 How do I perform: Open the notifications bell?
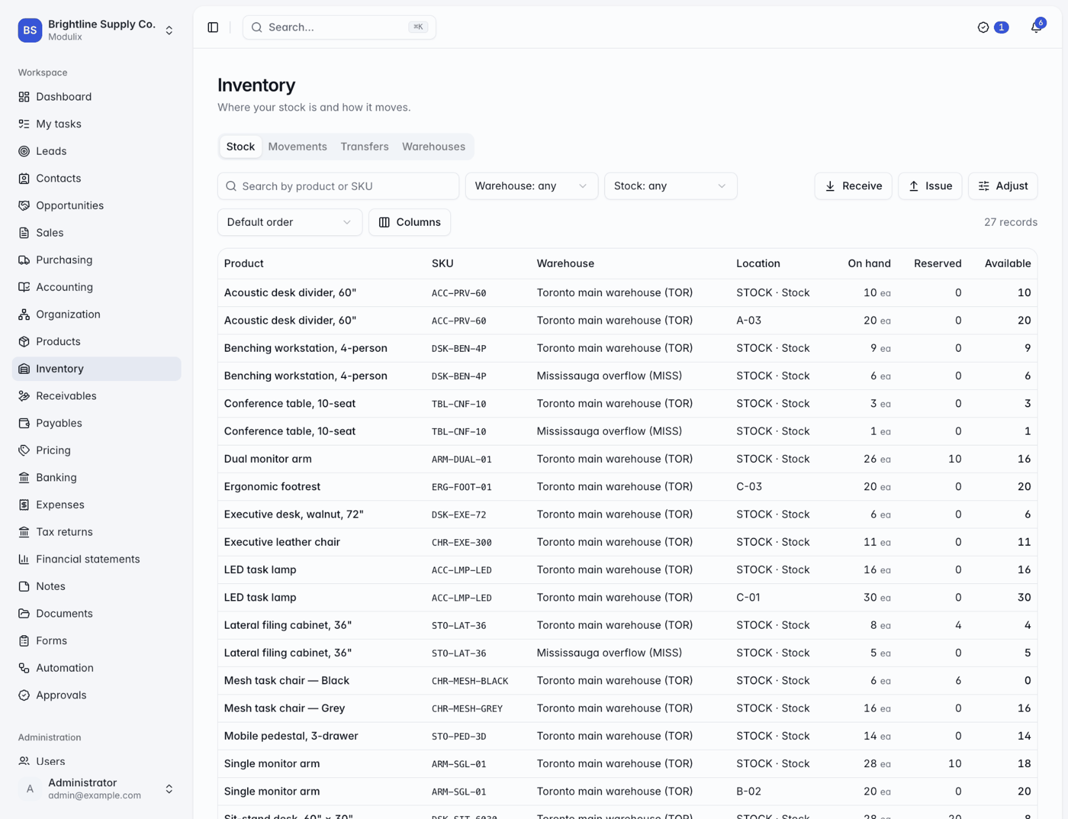pos(1036,27)
